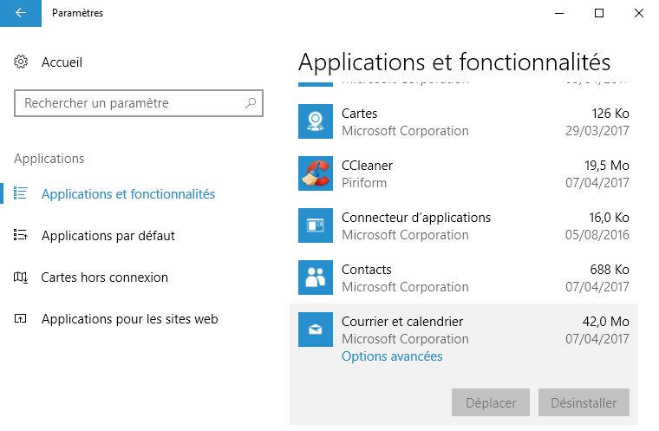Click the CCleaner app icon
The image size is (659, 431).
coord(316,173)
